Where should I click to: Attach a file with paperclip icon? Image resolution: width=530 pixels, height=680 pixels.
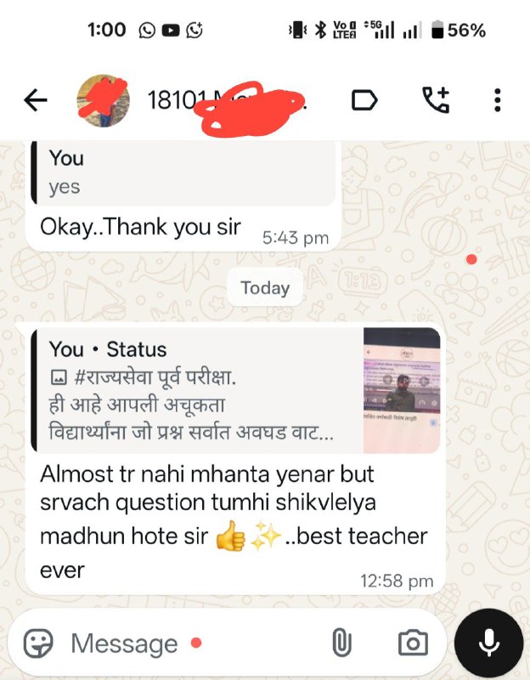pyautogui.click(x=341, y=643)
